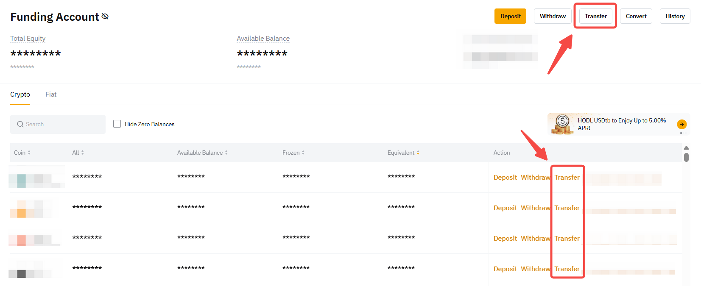The width and height of the screenshot is (701, 286).
Task: Click the orange arrow on HODL banner
Action: tap(681, 124)
